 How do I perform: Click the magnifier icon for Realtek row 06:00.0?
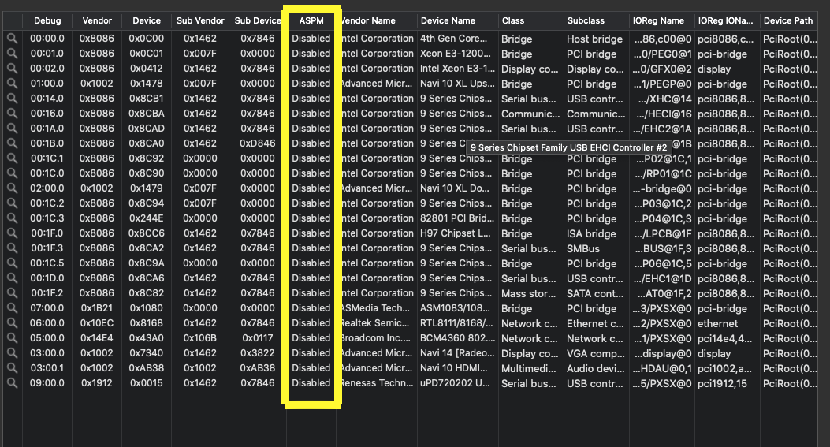(x=12, y=323)
